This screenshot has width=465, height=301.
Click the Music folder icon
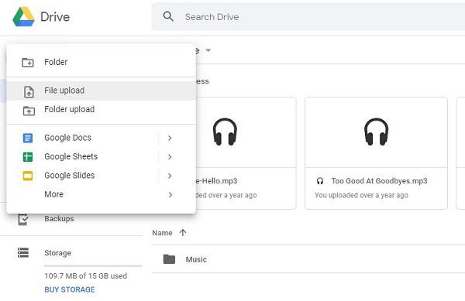[x=169, y=259]
